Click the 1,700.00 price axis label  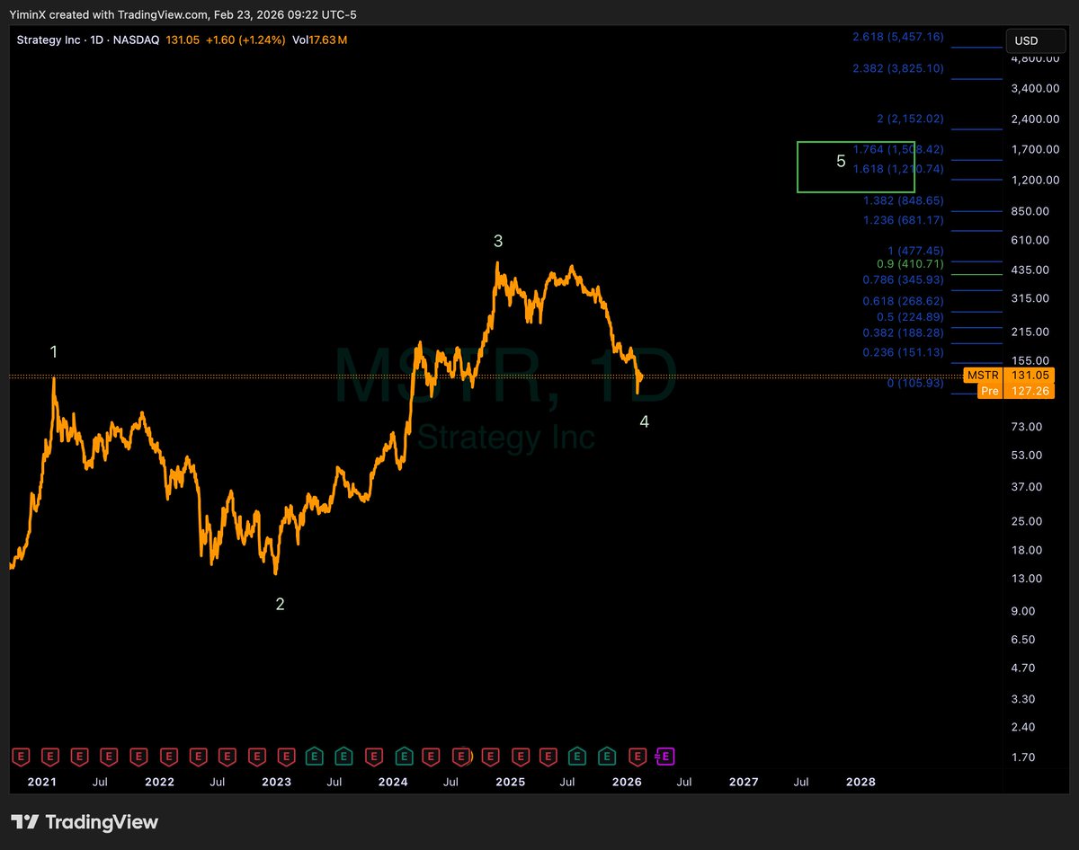tap(1036, 149)
